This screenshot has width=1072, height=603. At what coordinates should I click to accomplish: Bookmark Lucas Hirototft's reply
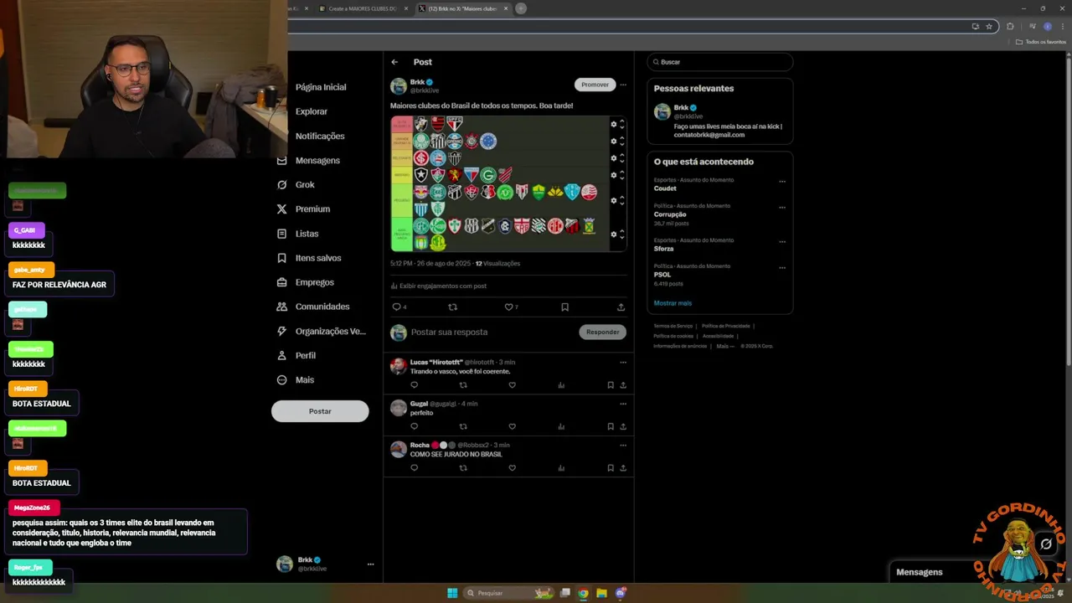(611, 385)
